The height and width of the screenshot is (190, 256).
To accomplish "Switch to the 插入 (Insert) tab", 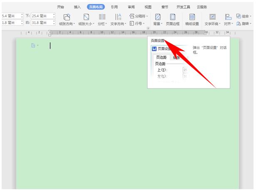I will point(77,7).
